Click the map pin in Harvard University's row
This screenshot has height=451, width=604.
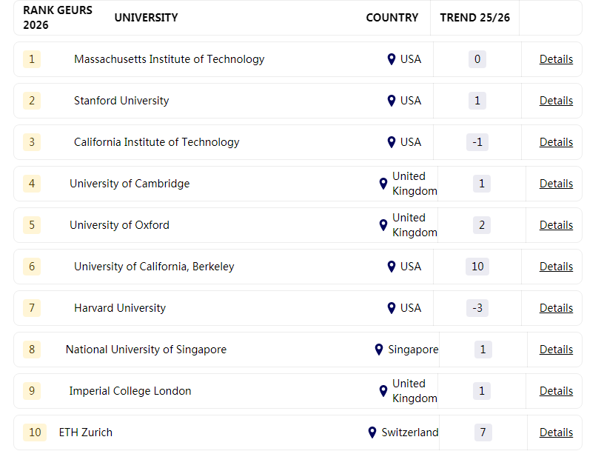[392, 308]
